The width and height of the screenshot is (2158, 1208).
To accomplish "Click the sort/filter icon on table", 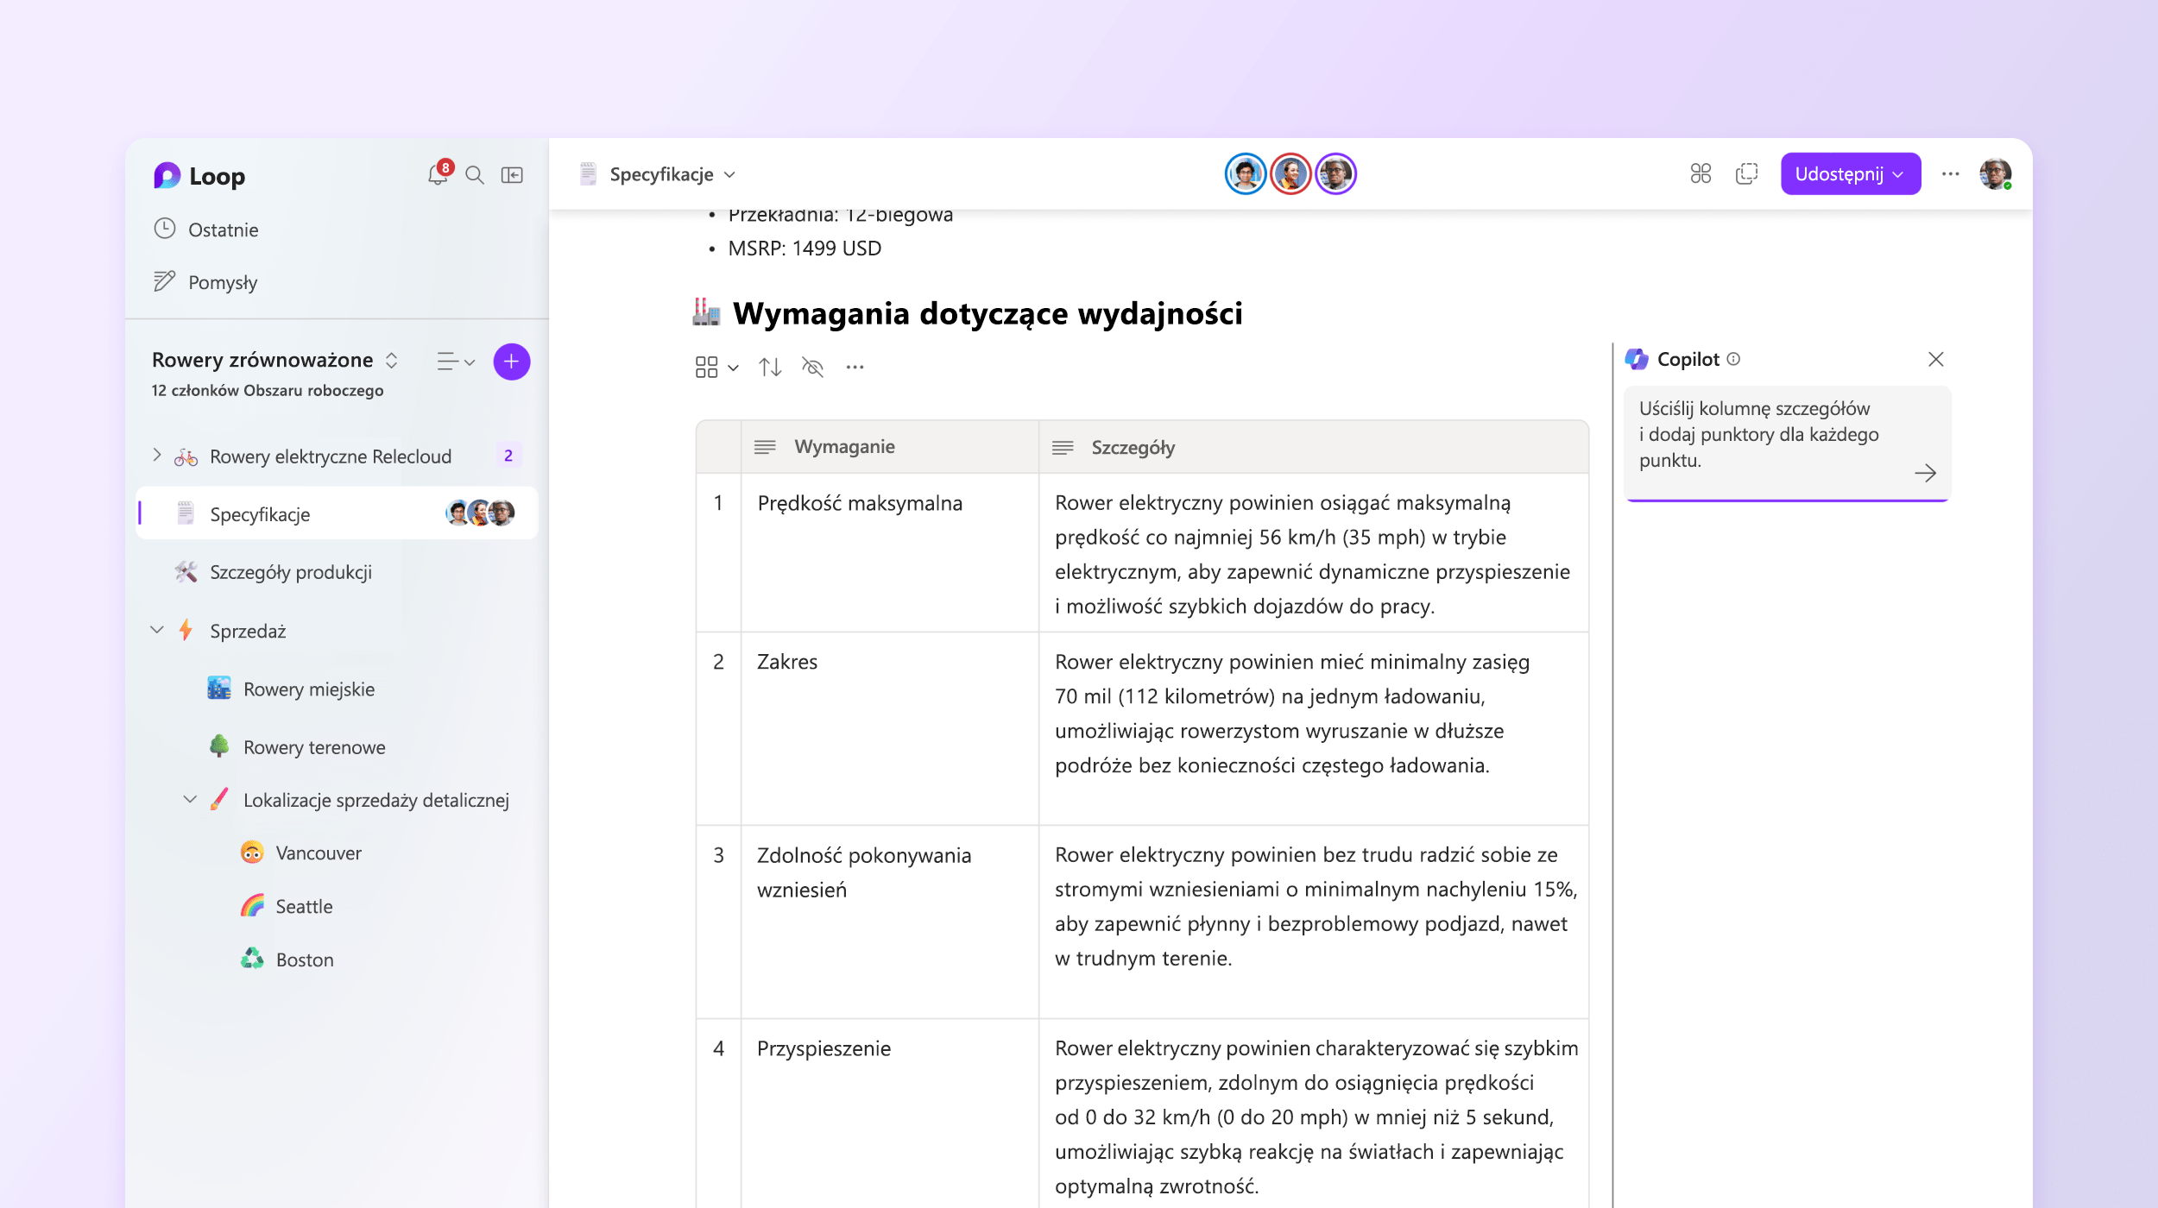I will 771,366.
